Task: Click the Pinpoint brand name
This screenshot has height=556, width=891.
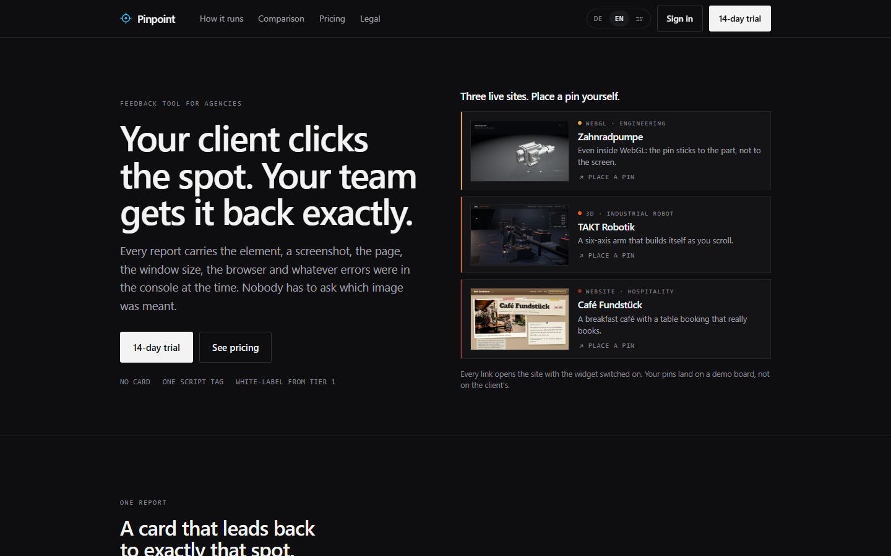Action: point(156,19)
